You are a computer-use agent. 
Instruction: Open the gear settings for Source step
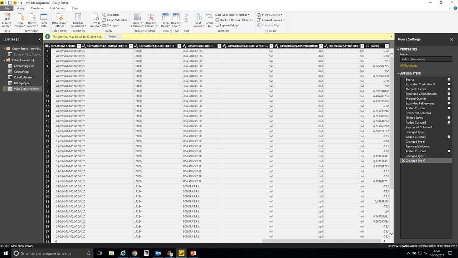[449, 80]
